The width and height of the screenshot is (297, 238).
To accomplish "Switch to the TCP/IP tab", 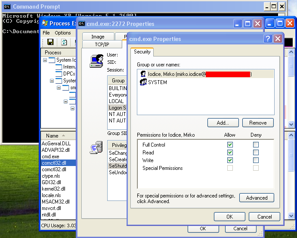I will click(102, 44).
